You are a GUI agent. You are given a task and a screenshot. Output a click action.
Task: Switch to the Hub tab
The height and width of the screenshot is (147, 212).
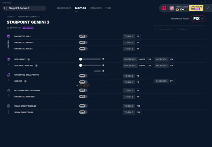click(108, 8)
